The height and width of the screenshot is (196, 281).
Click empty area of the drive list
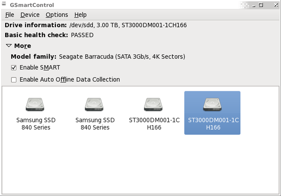click(x=140, y=163)
